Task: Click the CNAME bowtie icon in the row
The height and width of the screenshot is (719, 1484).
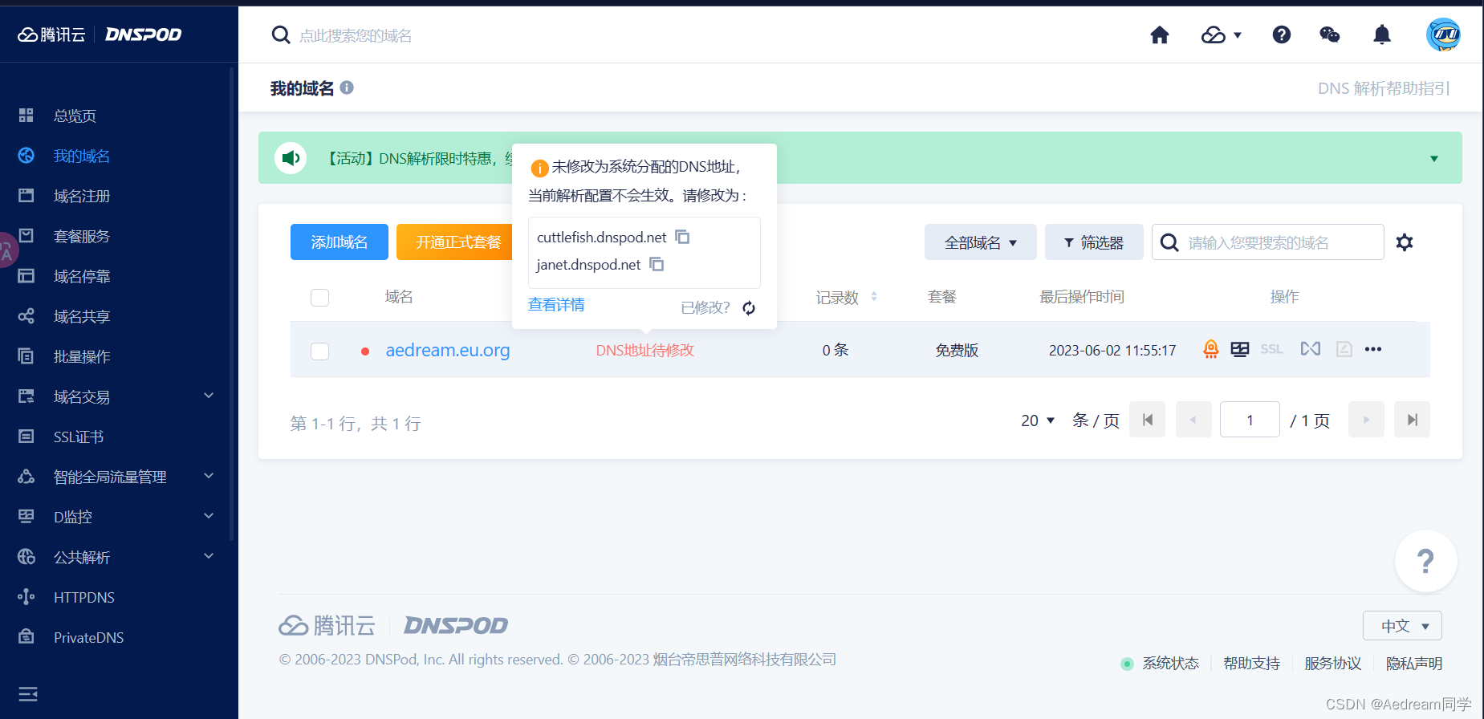Action: 1311,348
